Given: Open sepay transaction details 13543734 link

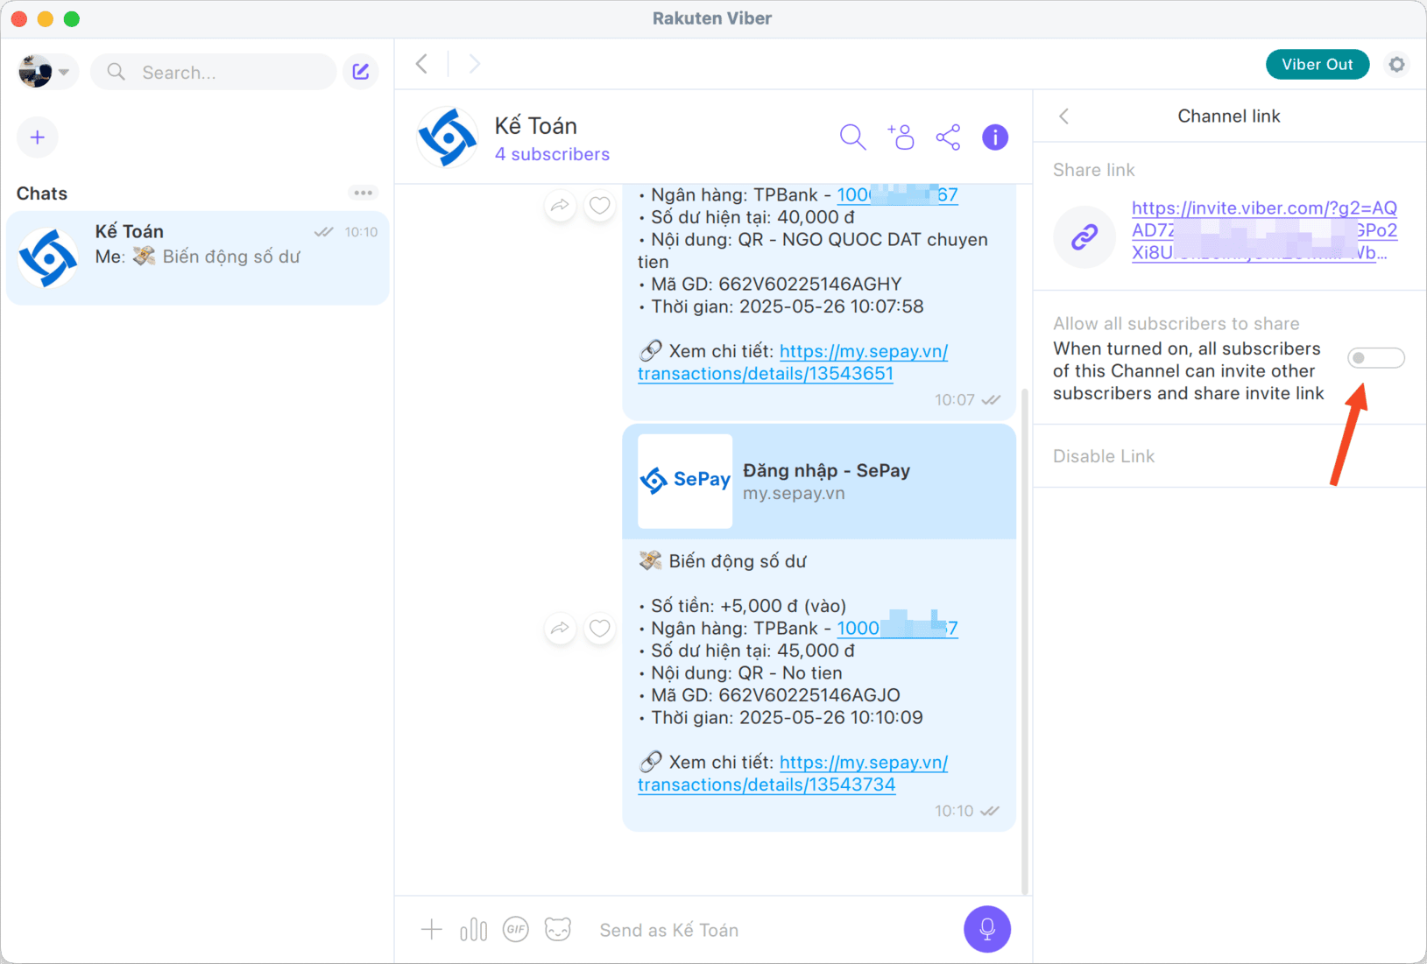Looking at the screenshot, I should (793, 773).
